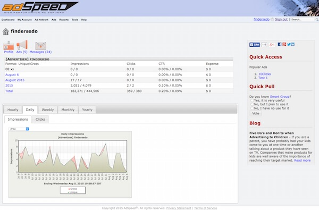The image size is (319, 210).
Task: Switch to the Monthly tab
Action: point(68,110)
